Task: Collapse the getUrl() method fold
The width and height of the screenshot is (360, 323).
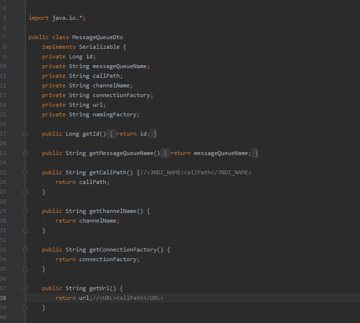Action: point(26,288)
